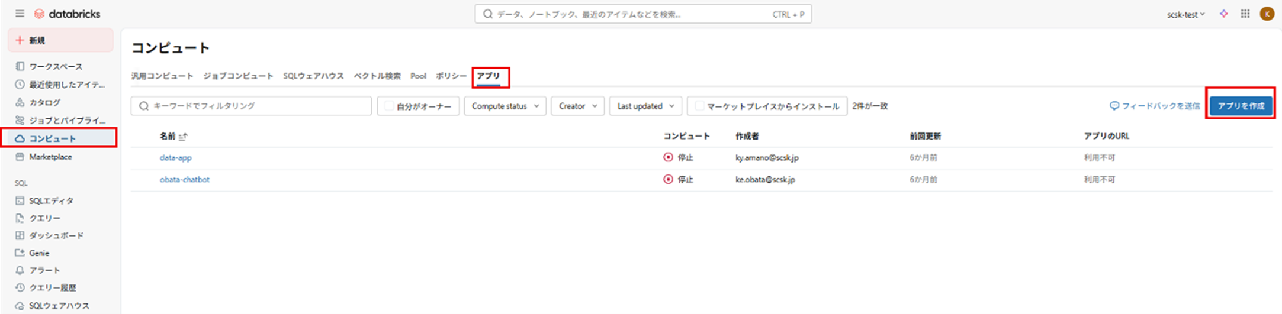This screenshot has height=314, width=1282.
Task: Open Genie from the sidebar
Action: click(x=39, y=253)
